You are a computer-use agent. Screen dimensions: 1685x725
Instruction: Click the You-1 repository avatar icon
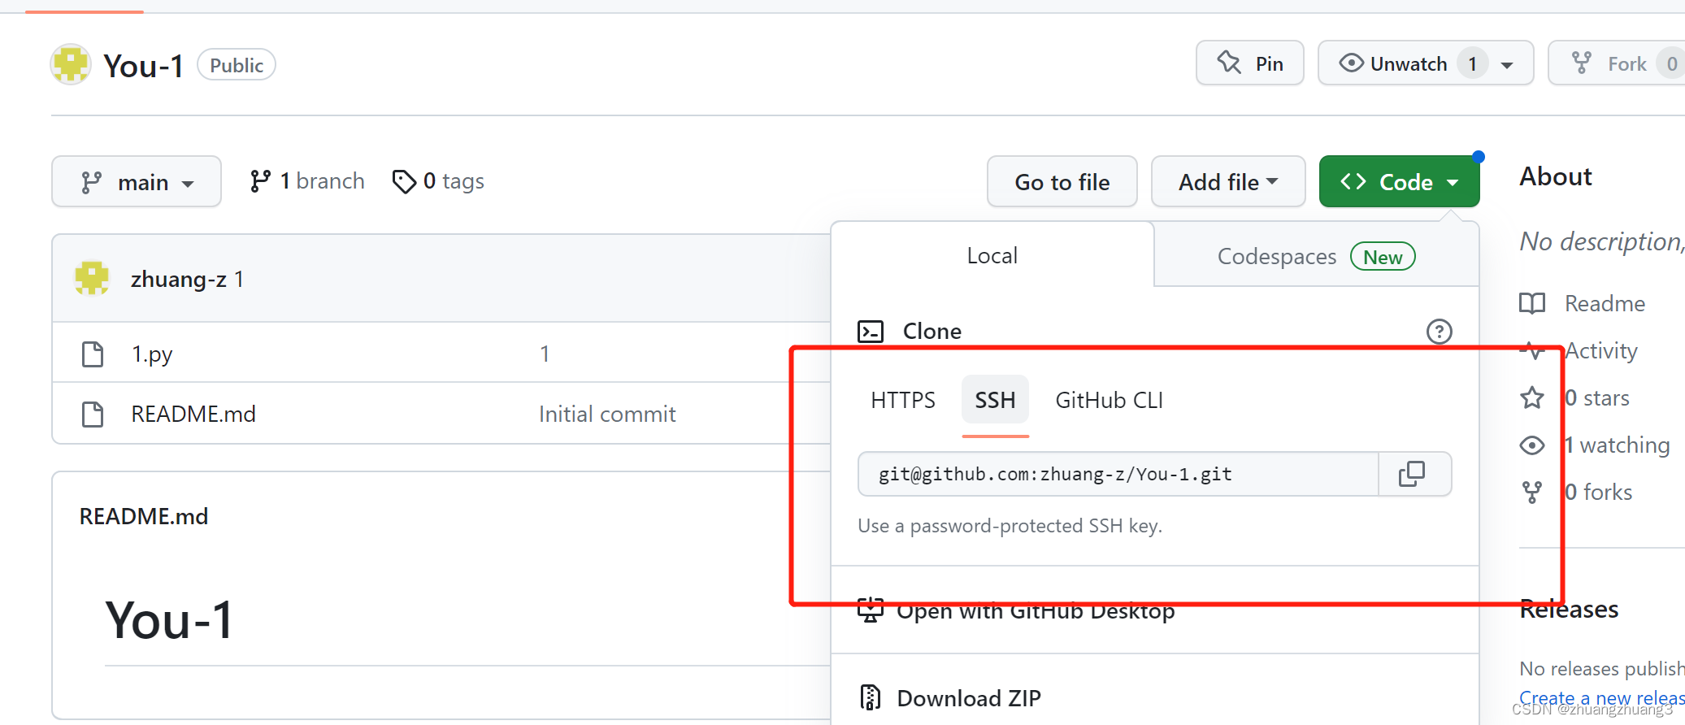coord(71,64)
